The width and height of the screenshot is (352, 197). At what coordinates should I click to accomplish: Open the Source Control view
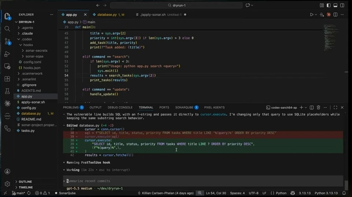7,41
